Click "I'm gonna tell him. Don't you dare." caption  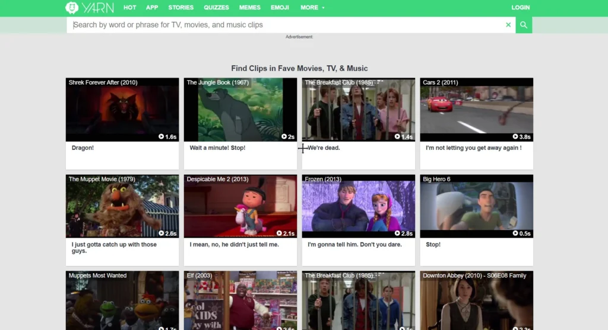[x=354, y=245]
